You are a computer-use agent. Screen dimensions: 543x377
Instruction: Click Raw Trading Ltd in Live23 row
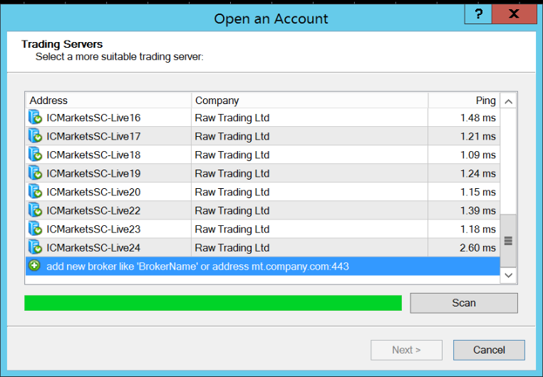(x=232, y=229)
